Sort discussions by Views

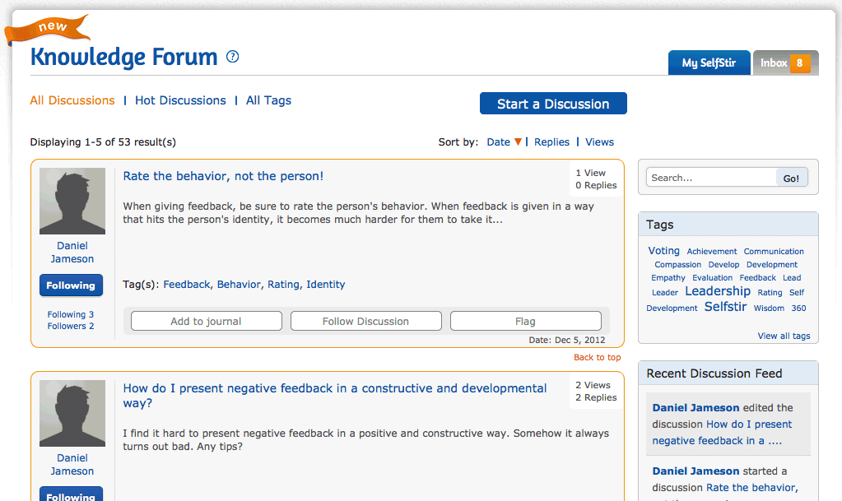[599, 141]
